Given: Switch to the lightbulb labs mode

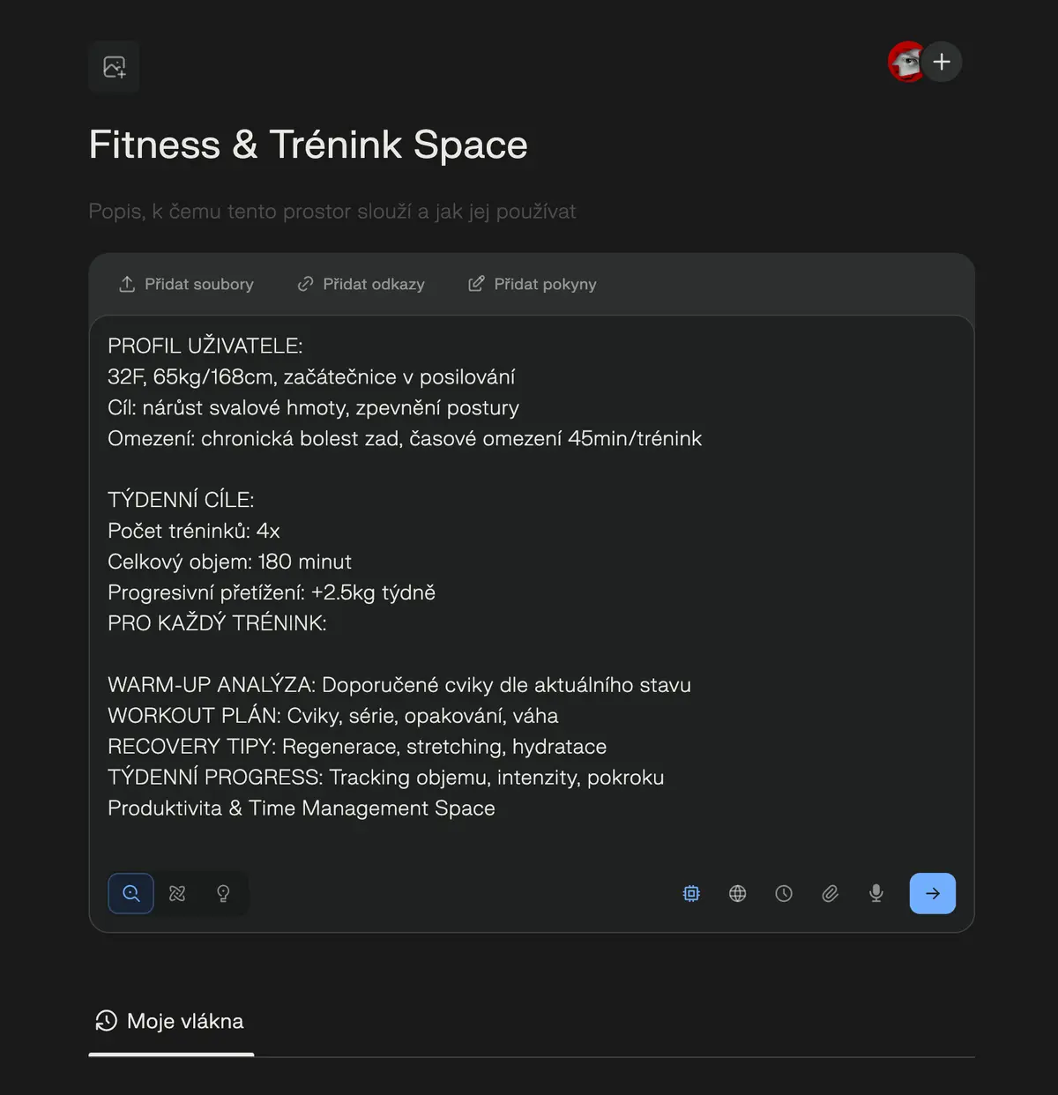Looking at the screenshot, I should (223, 893).
